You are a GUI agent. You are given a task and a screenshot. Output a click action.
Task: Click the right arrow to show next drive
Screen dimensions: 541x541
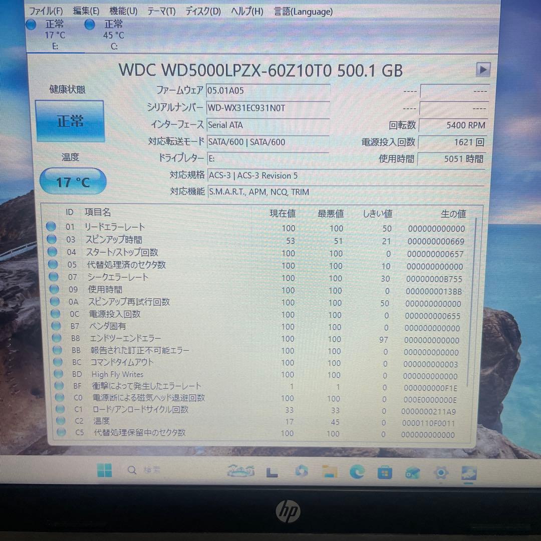click(482, 70)
